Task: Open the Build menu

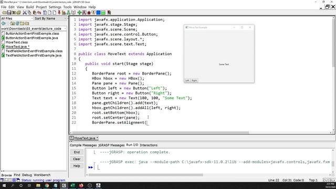Action: tap(30, 7)
